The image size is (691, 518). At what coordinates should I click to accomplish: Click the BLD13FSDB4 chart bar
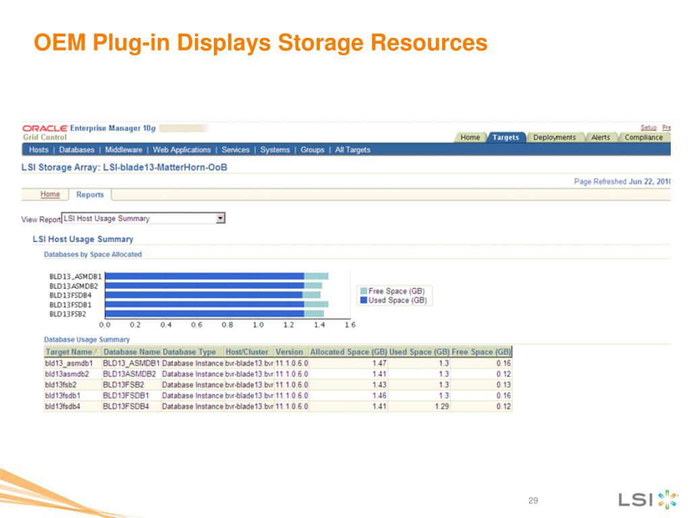213,295
